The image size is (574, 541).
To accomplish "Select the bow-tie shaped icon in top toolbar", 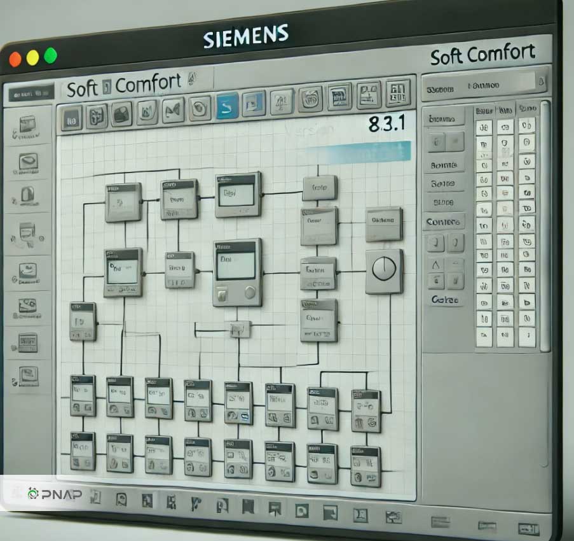I will pyautogui.click(x=173, y=110).
